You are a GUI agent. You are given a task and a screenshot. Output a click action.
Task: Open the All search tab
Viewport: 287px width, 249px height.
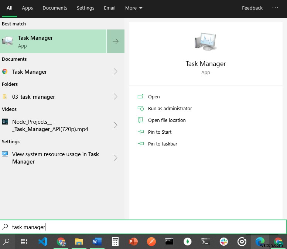(9, 8)
